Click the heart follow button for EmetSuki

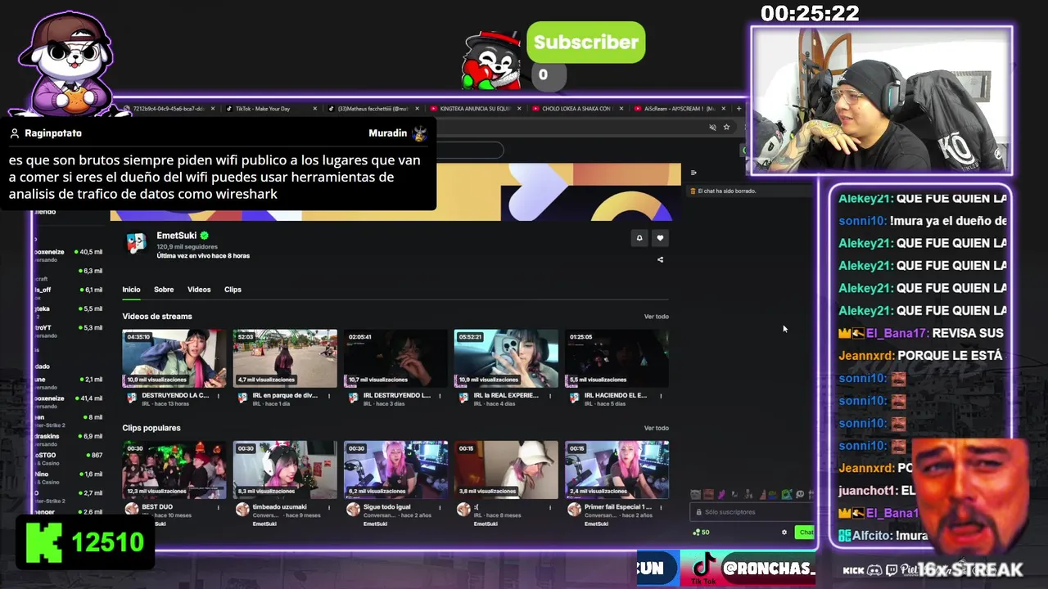(660, 238)
